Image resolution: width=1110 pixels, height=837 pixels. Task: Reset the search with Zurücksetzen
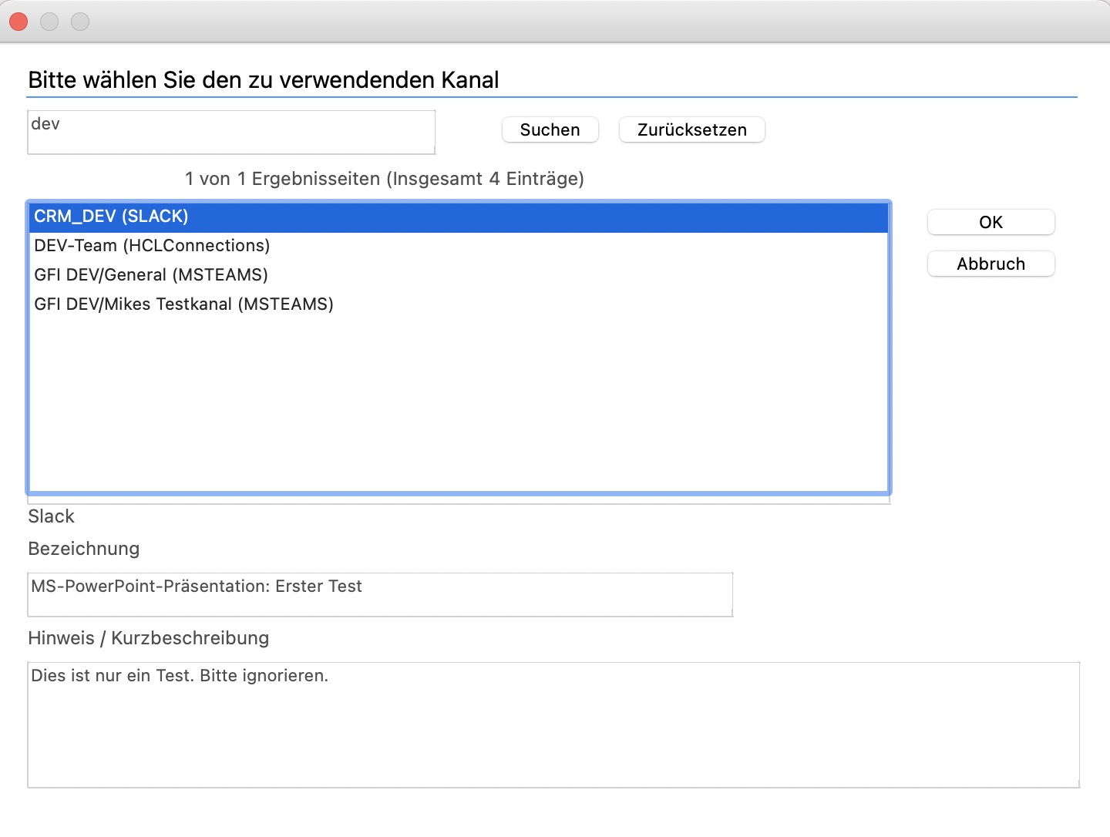tap(691, 129)
